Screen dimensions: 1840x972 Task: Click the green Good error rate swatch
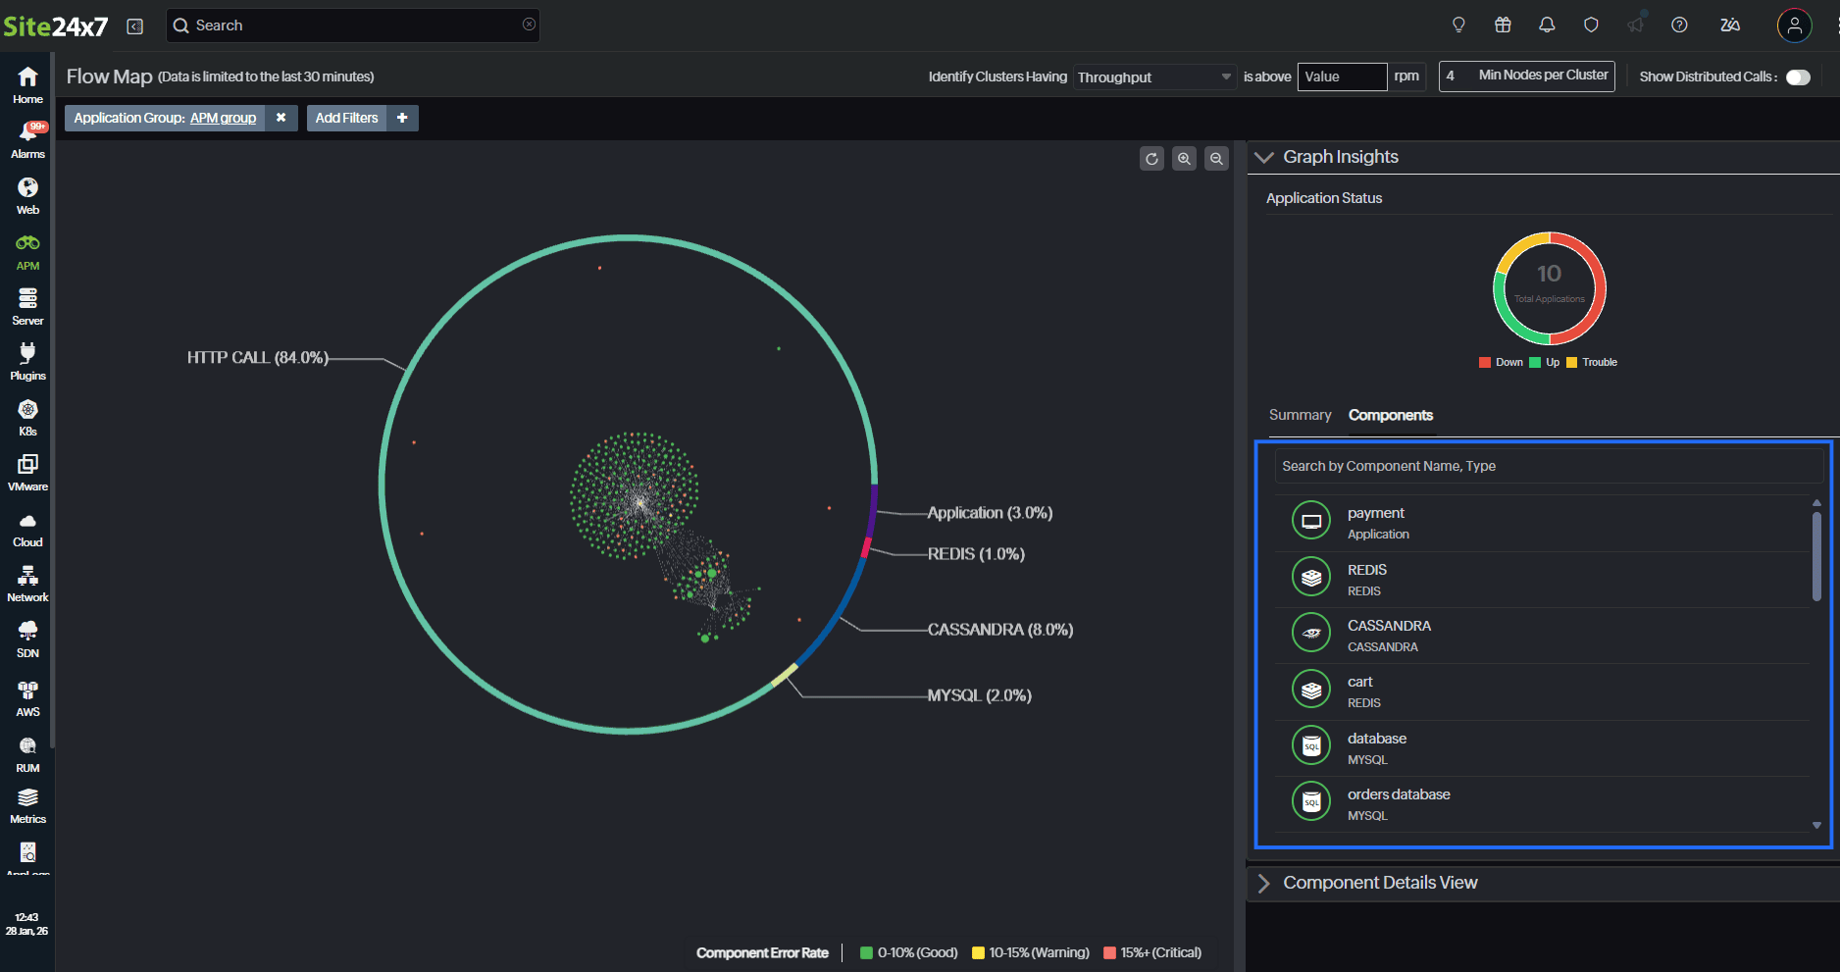(867, 952)
